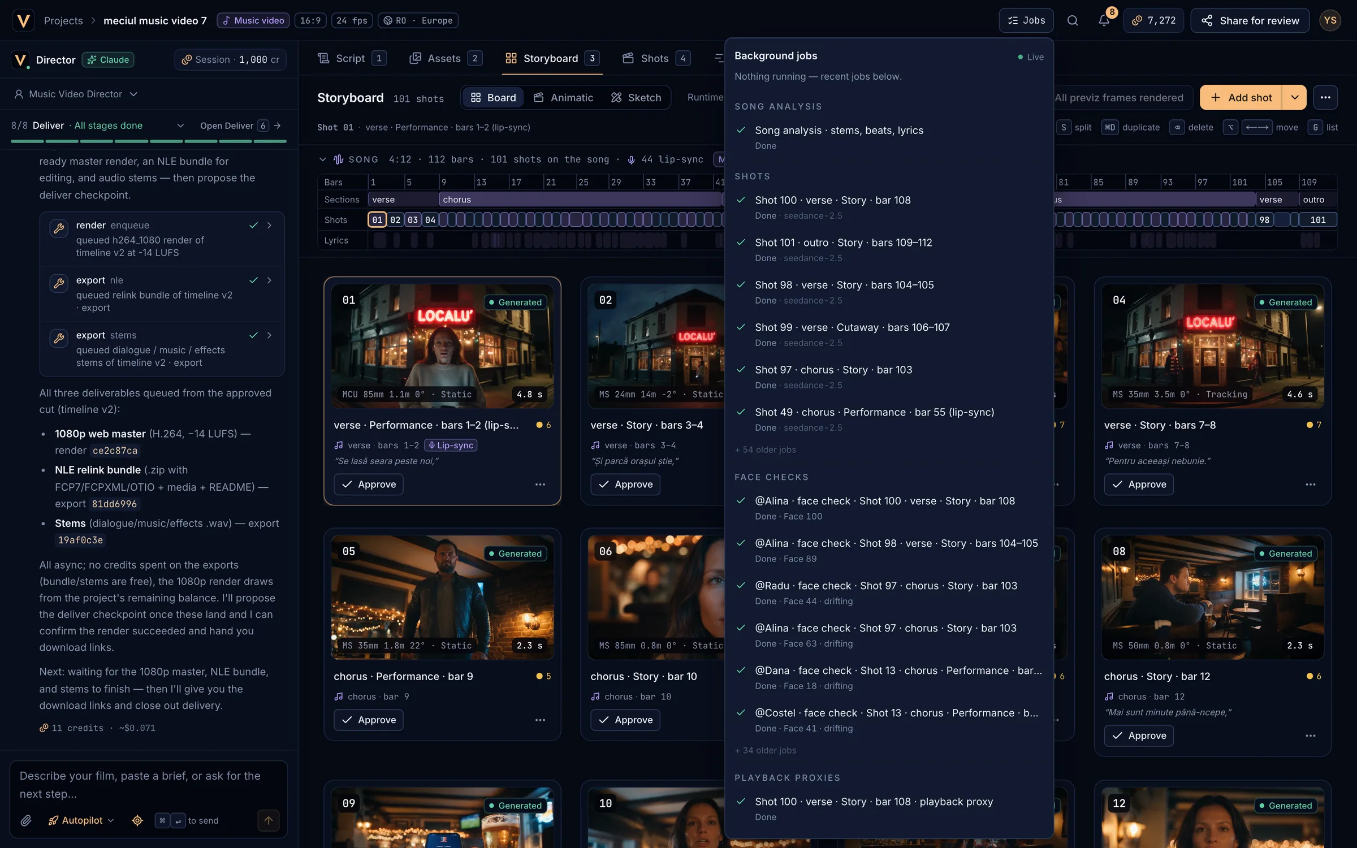Image resolution: width=1357 pixels, height=848 pixels.
Task: Open the Music Video Director role dropdown
Action: point(76,94)
